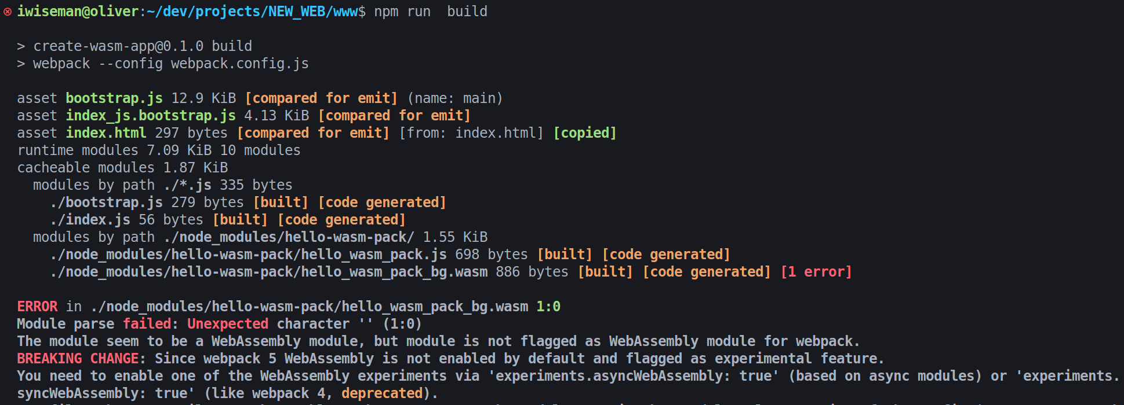Image resolution: width=1124 pixels, height=405 pixels.
Task: Click the green index.html asset name
Action: coord(106,133)
